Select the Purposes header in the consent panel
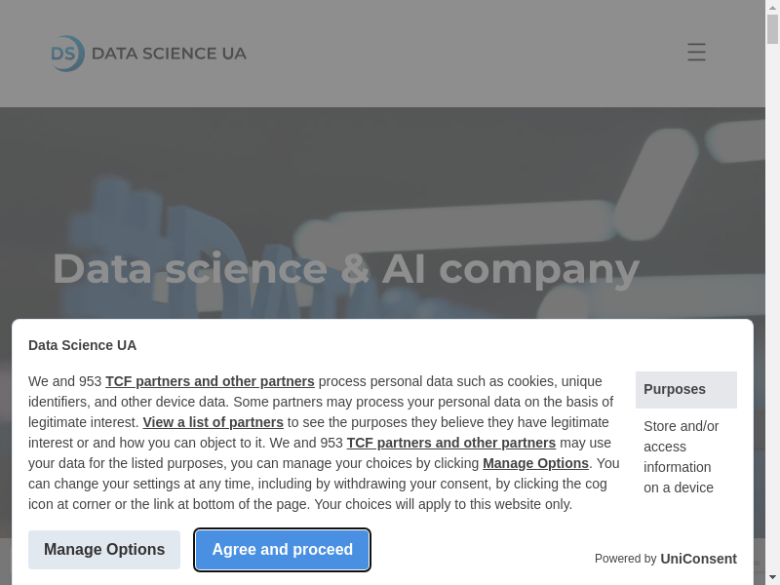The image size is (780, 585). (x=685, y=389)
